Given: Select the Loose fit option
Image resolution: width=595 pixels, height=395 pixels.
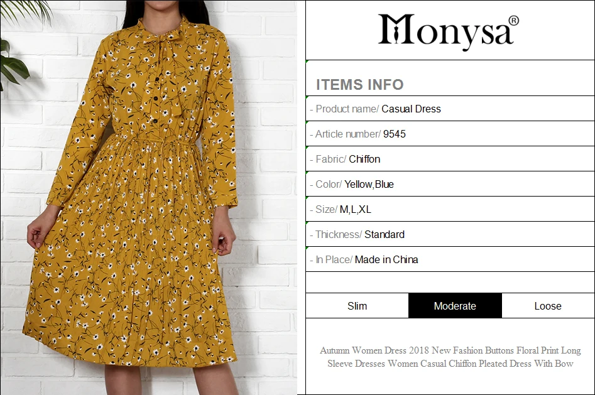Looking at the screenshot, I should tap(548, 306).
